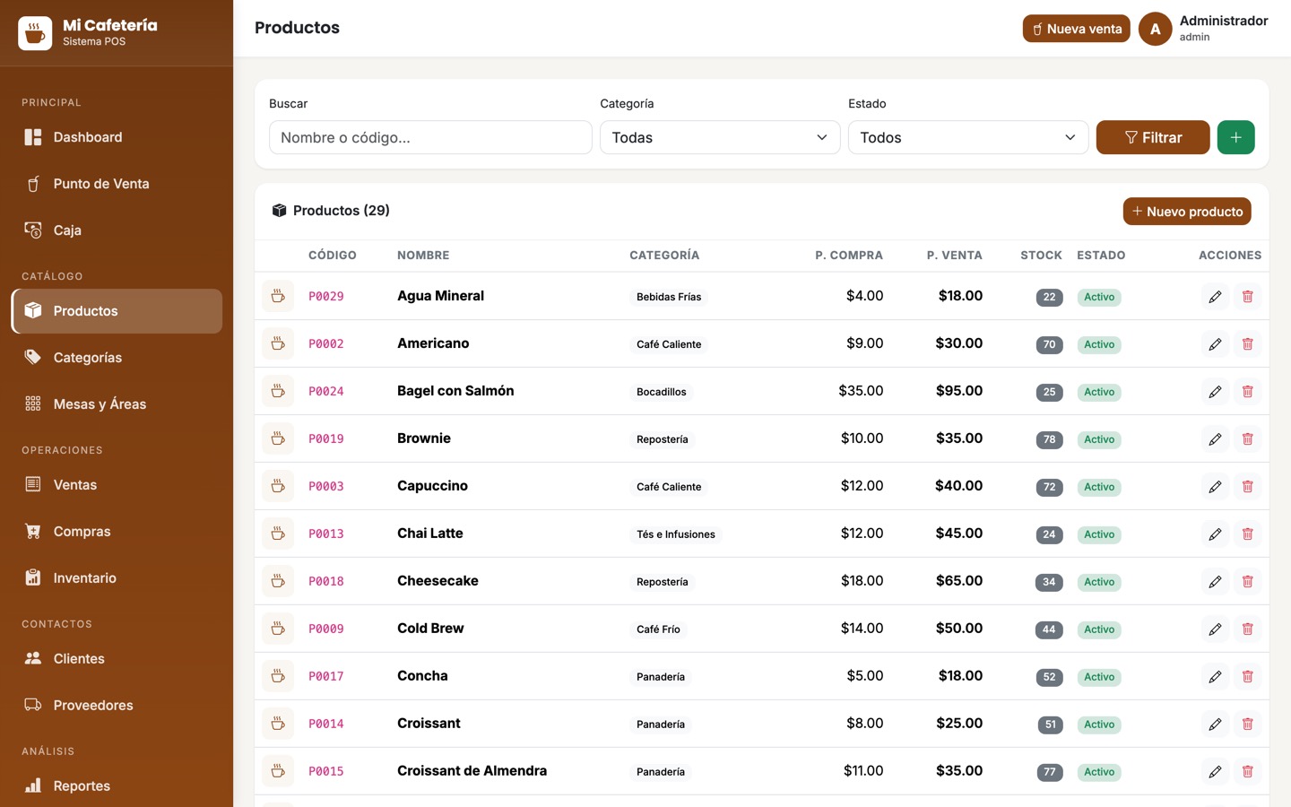Edit the Cheesecake row using pencil icon
The width and height of the screenshot is (1291, 807).
pos(1215,582)
